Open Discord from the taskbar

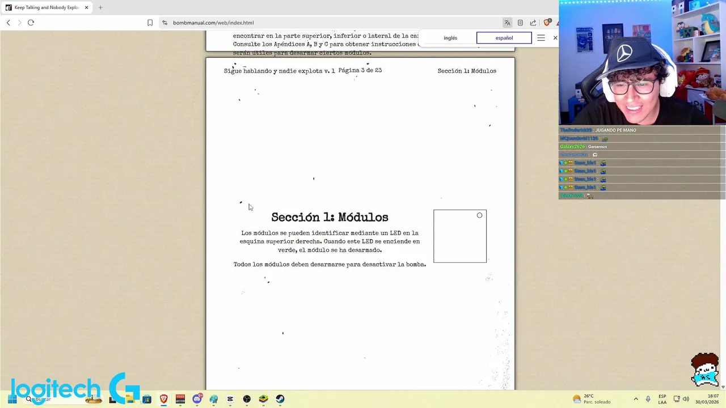[197, 399]
